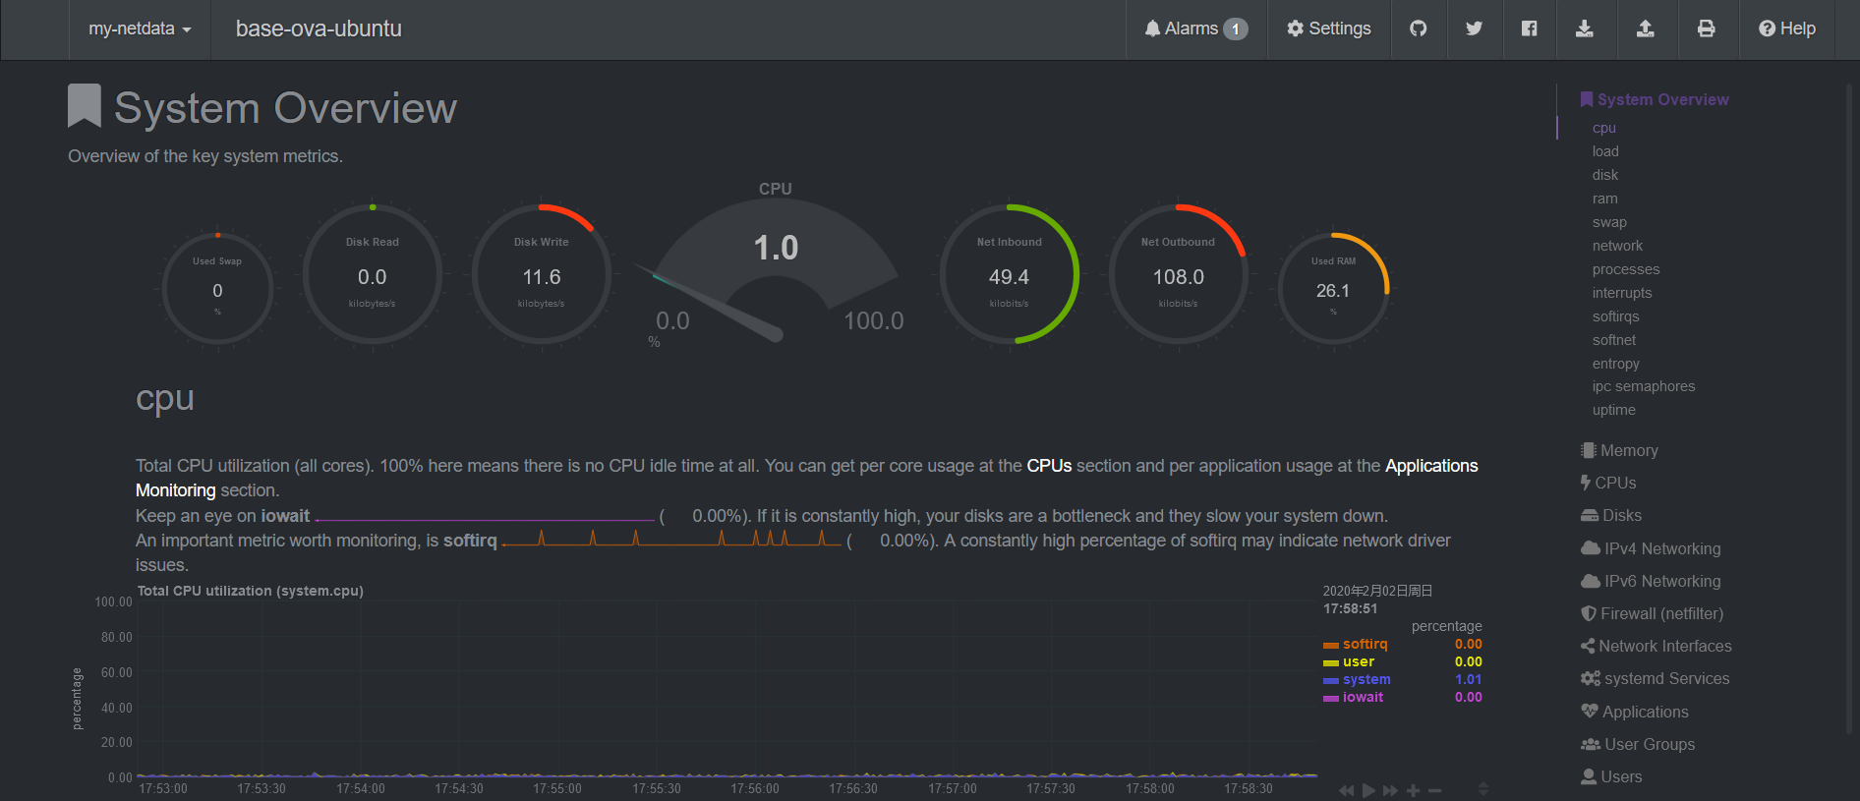Toggle the system dimension in legend
Viewport: 1860px width, 801px height.
pyautogui.click(x=1366, y=679)
